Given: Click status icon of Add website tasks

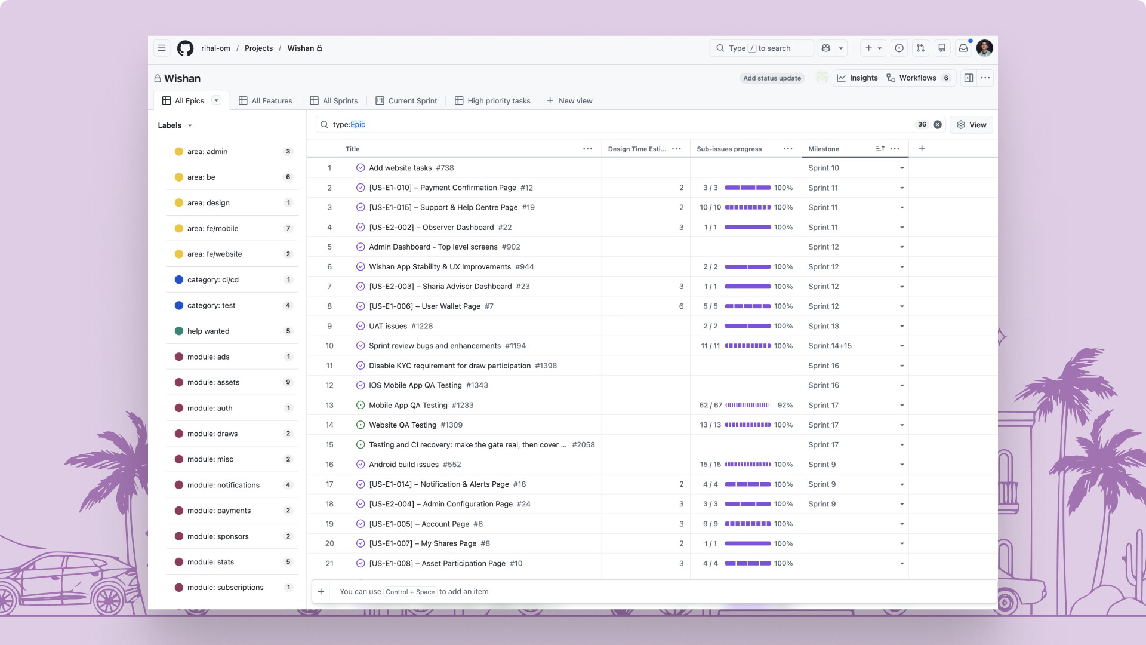Looking at the screenshot, I should point(361,168).
